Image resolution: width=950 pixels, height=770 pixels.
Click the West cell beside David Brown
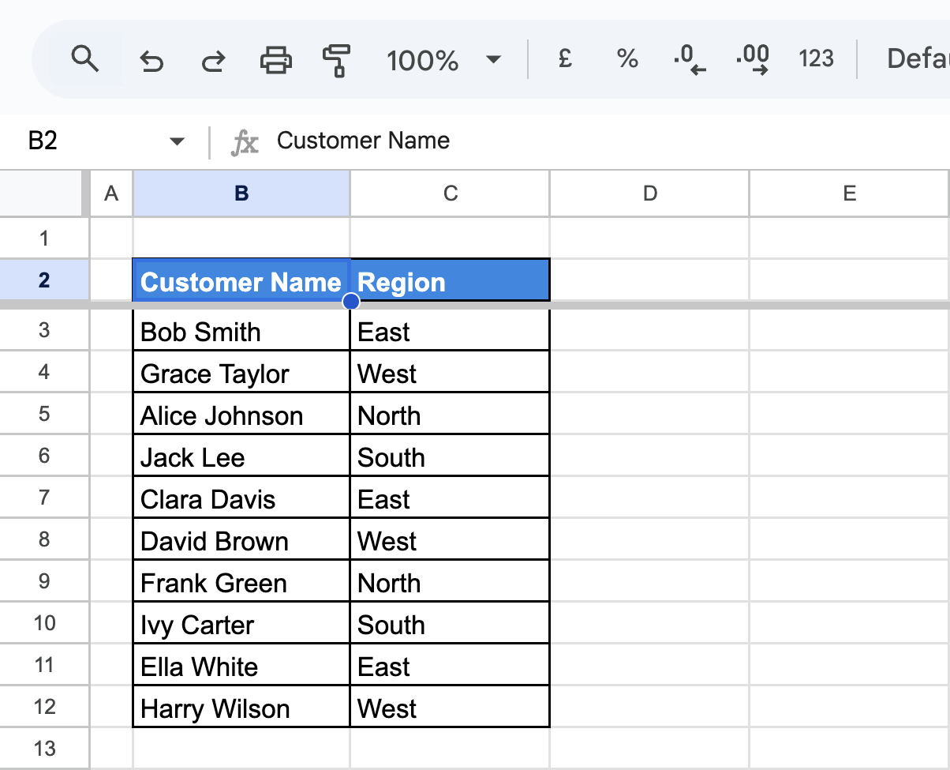click(450, 540)
